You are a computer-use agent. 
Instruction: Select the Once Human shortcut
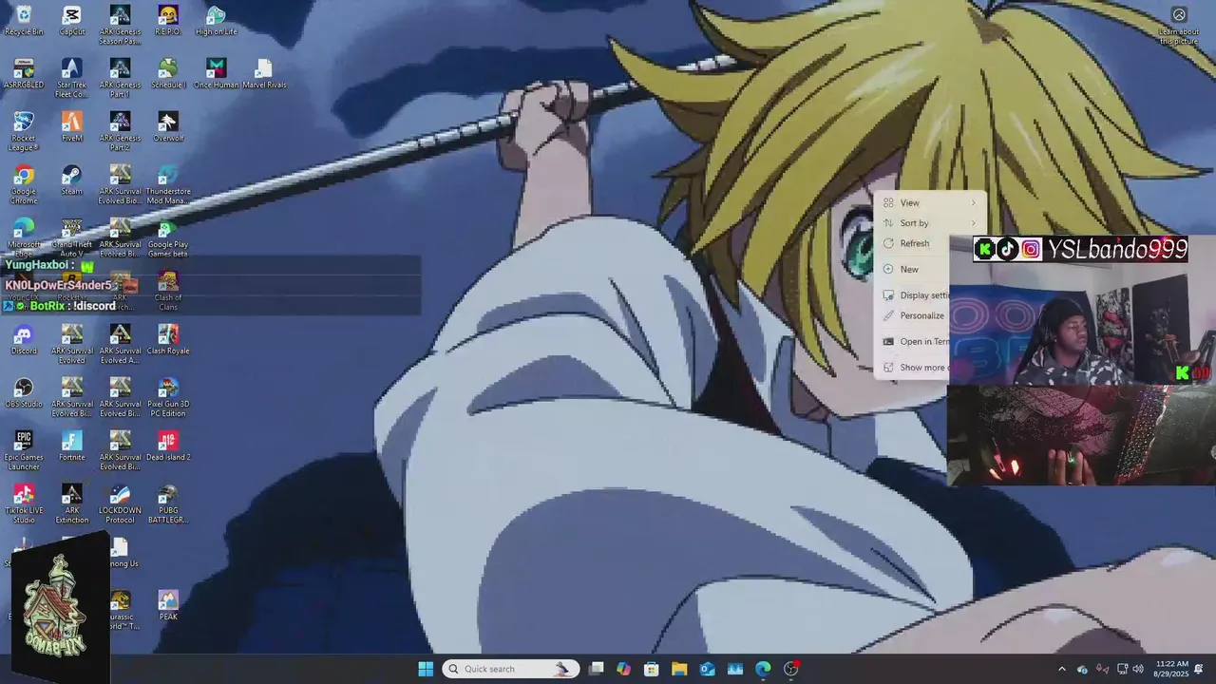coord(217,74)
